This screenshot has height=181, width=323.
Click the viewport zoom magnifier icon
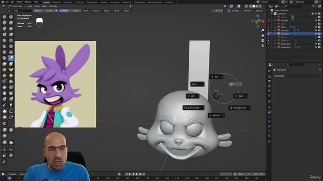click(x=262, y=30)
